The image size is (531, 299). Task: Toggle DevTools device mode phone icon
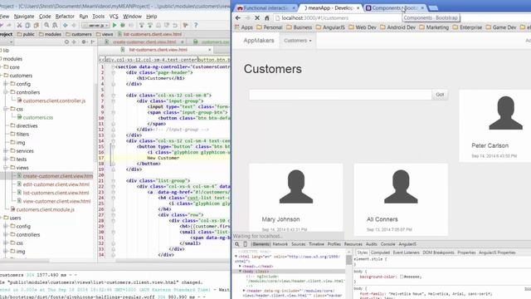point(246,244)
